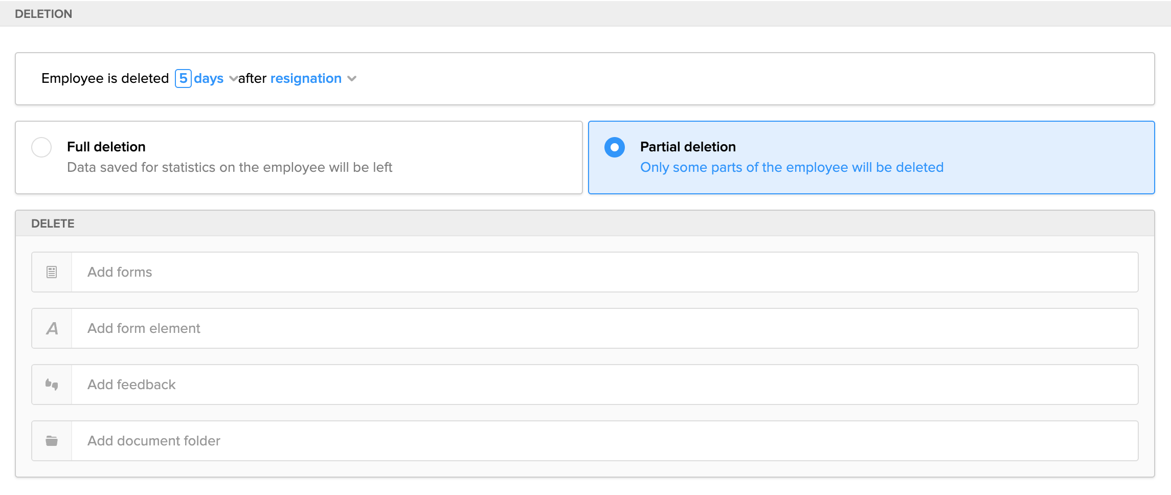Click the 'Add feedback' field
Viewport: 1171px width, 495px height.
pos(603,385)
